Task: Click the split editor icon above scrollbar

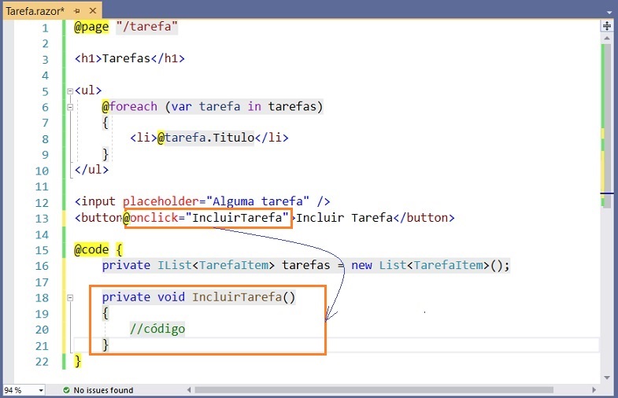Action: 607,26
